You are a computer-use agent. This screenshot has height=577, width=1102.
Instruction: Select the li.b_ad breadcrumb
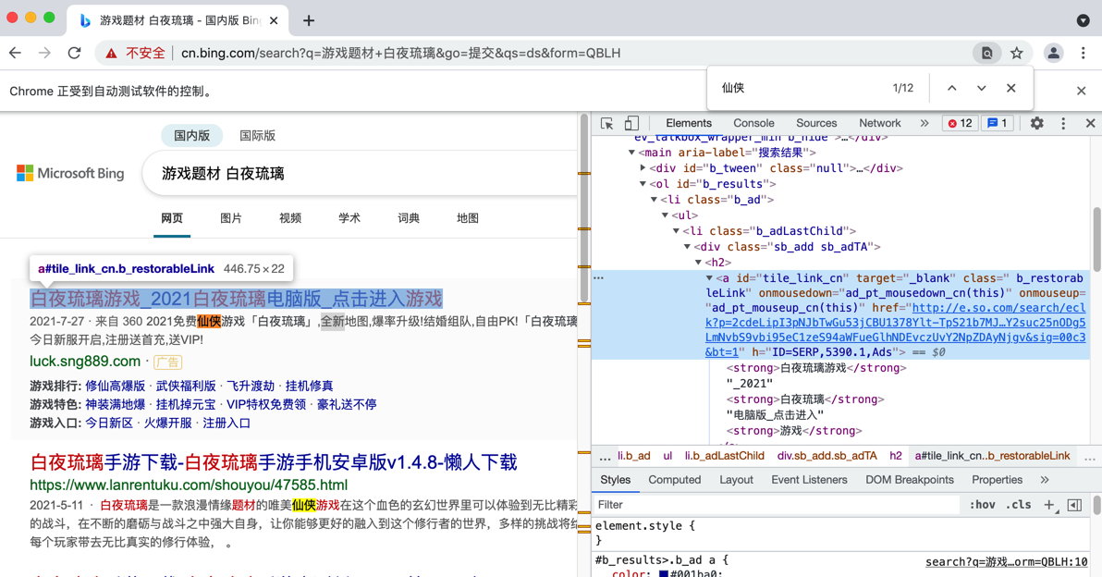634,456
